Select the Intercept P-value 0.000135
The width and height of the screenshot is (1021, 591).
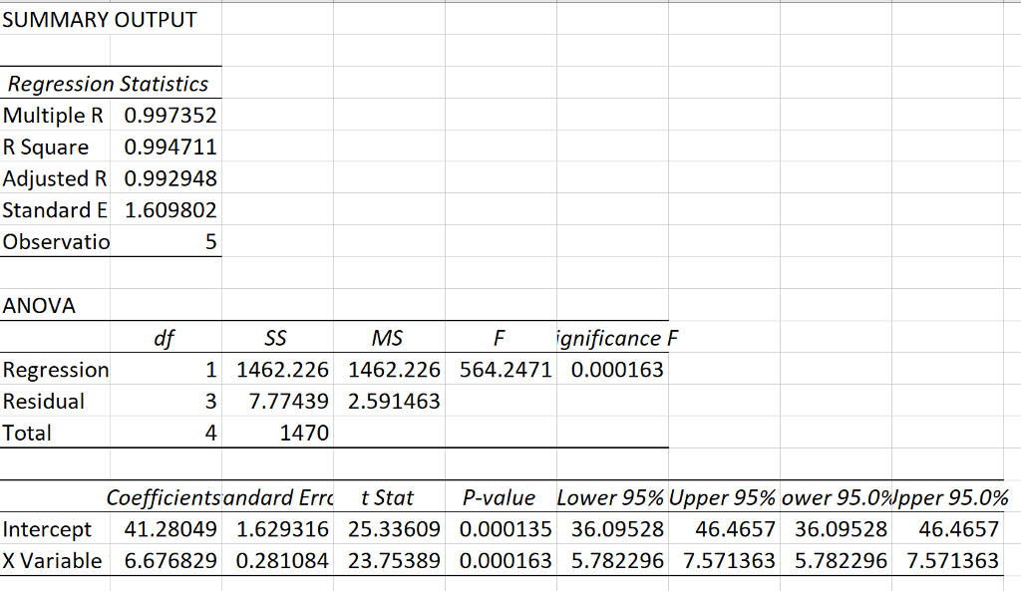coord(504,529)
